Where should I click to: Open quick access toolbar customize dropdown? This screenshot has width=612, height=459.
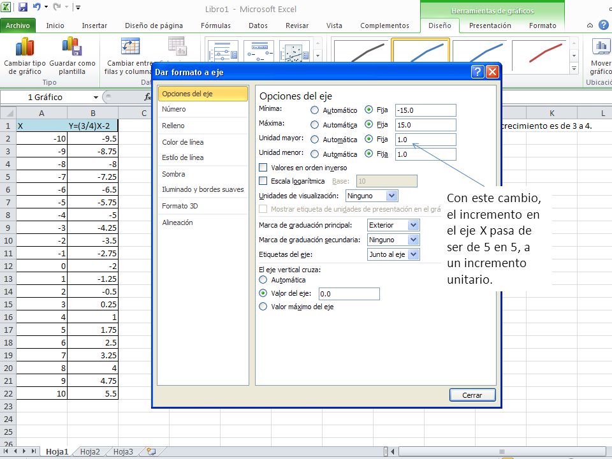[x=78, y=7]
